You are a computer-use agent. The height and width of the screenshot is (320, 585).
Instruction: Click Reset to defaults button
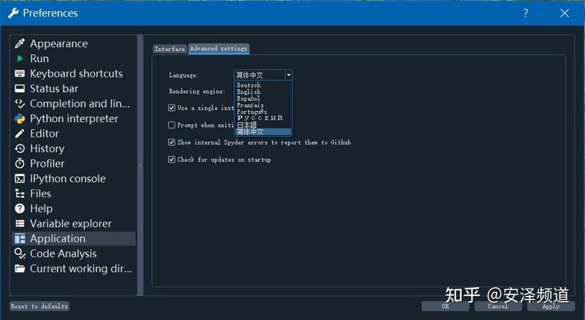(x=39, y=306)
